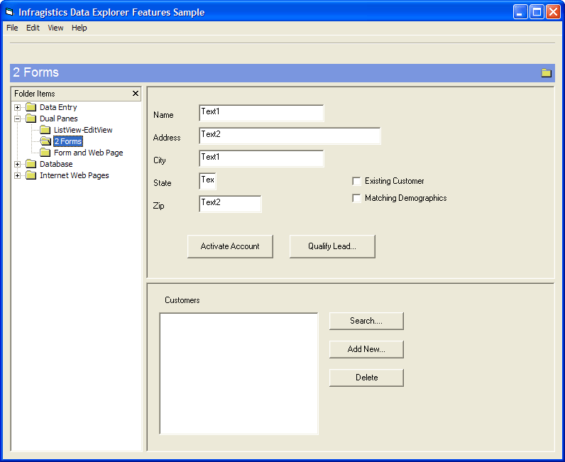Click the Form and Web Page folder icon
Image resolution: width=565 pixels, height=462 pixels.
pos(45,153)
